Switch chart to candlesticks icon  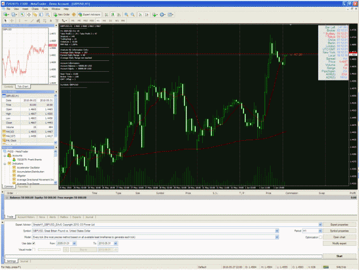coord(113,15)
